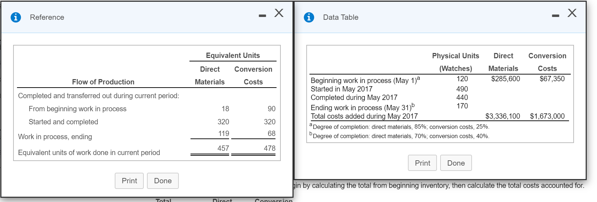Click Print in the Data Table window
This screenshot has width=597, height=202.
pyautogui.click(x=422, y=163)
